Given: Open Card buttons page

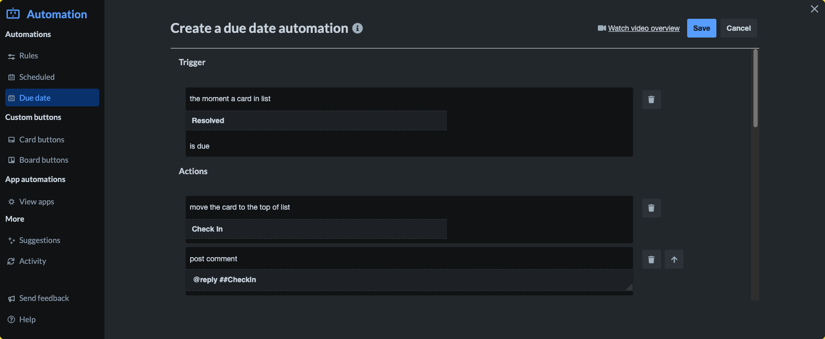Looking at the screenshot, I should tap(42, 140).
